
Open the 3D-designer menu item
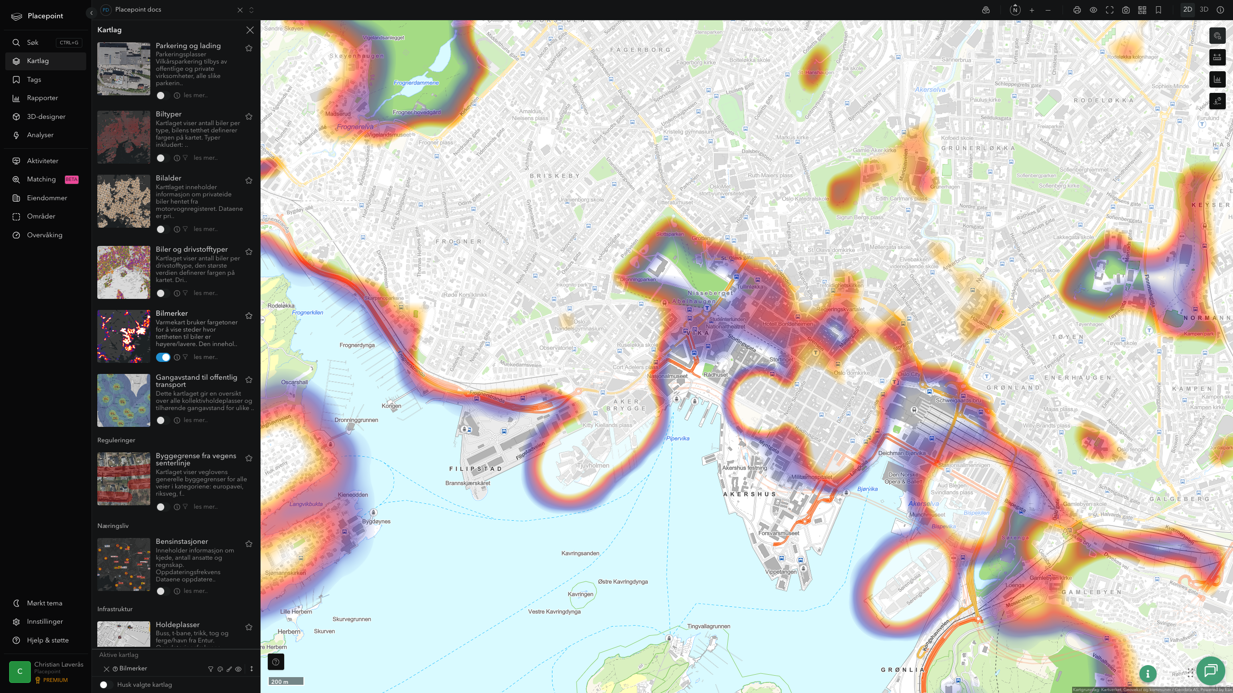click(x=46, y=116)
